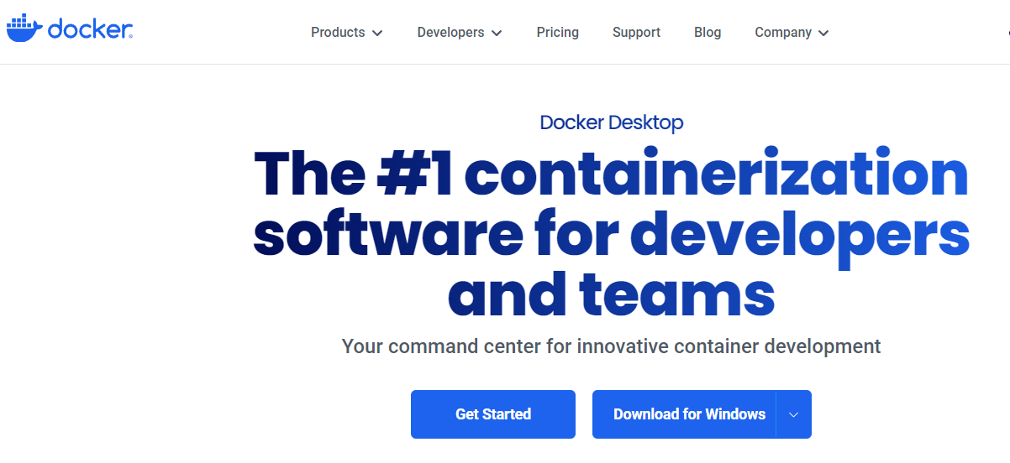Open the Support link
The image size is (1010, 463).
click(636, 33)
